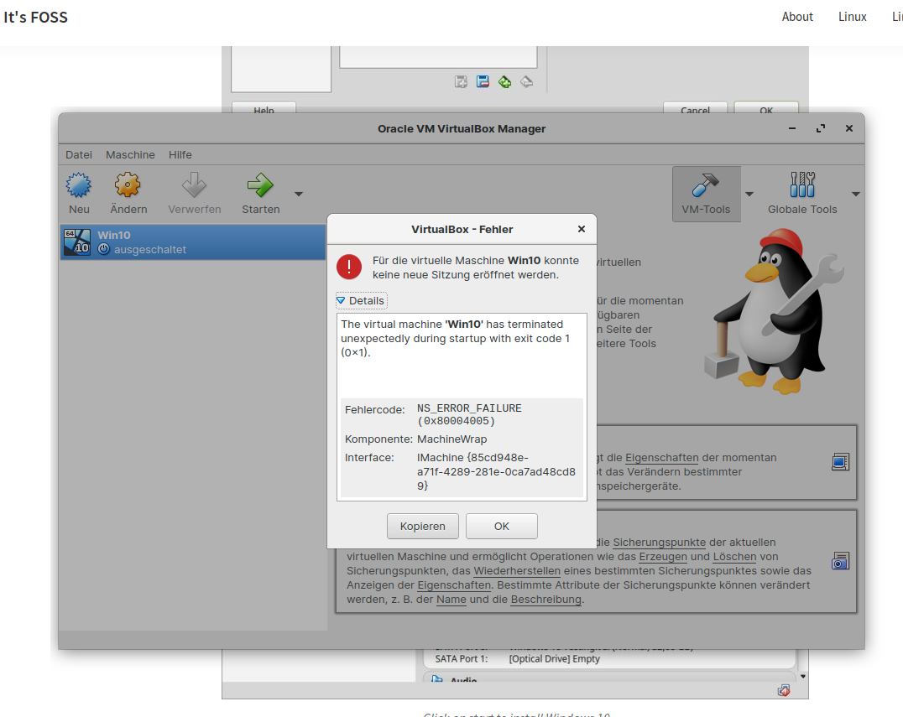Select the VM-Tools hammer icon
903x717 pixels.
tap(705, 185)
